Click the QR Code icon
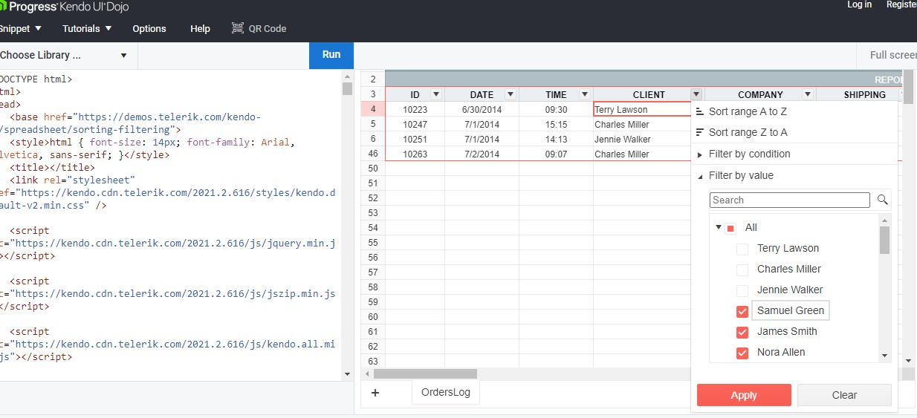 [238, 28]
